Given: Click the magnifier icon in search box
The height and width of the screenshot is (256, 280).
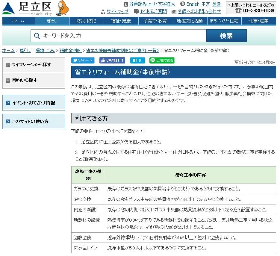Looking at the screenshot, I should point(37,36).
